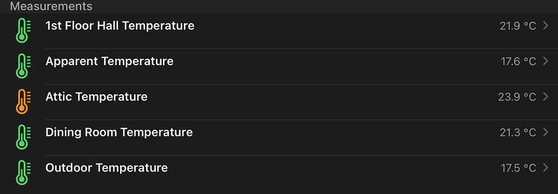The height and width of the screenshot is (194, 558).
Task: Click the 21.3 °C dining room value
Action: coord(518,133)
